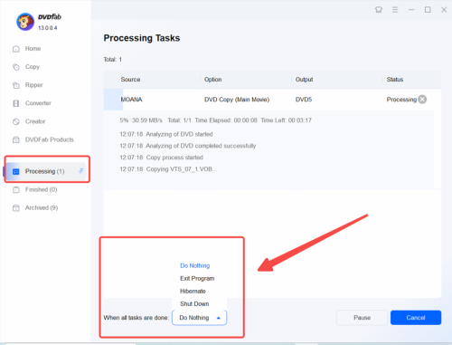Open the Converter module icon
The image size is (452, 345).
tap(16, 103)
